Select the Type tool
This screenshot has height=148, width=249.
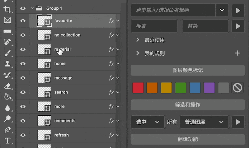7,141
